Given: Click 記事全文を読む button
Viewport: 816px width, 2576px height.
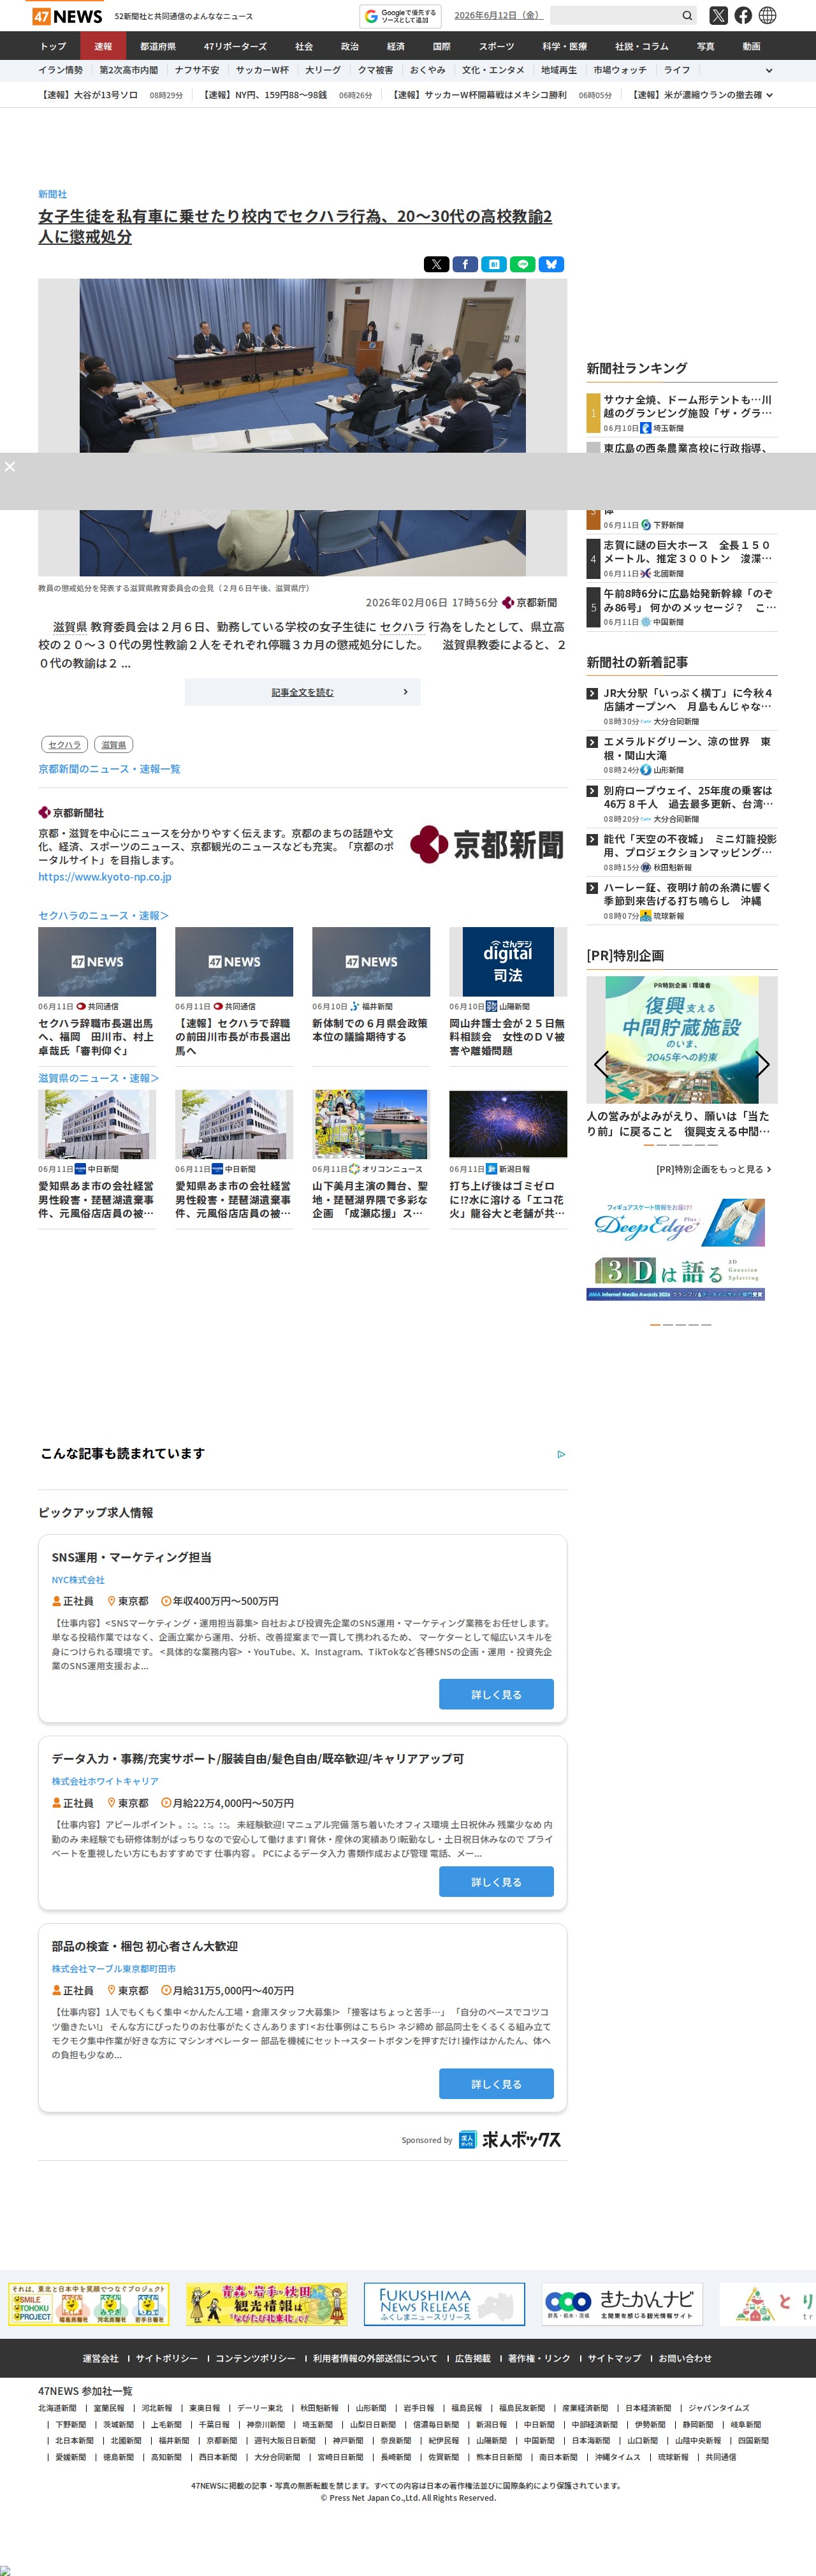Looking at the screenshot, I should point(302,692).
